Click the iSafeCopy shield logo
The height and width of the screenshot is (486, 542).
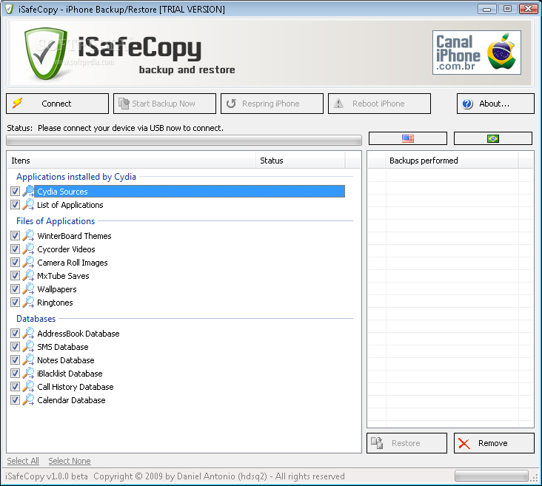point(47,53)
